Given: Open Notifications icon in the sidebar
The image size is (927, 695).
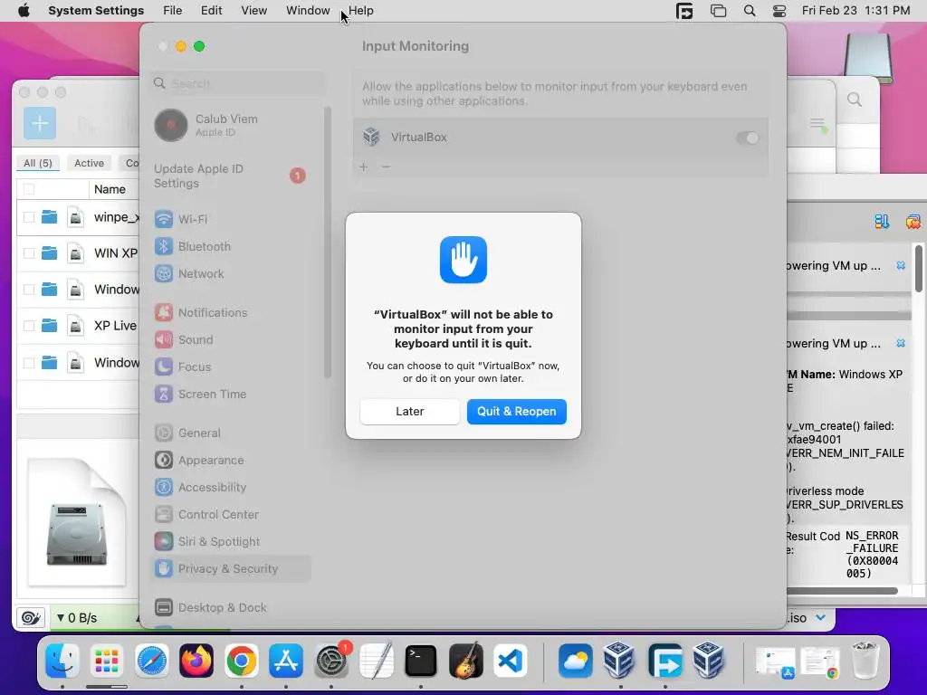Looking at the screenshot, I should click(x=164, y=312).
